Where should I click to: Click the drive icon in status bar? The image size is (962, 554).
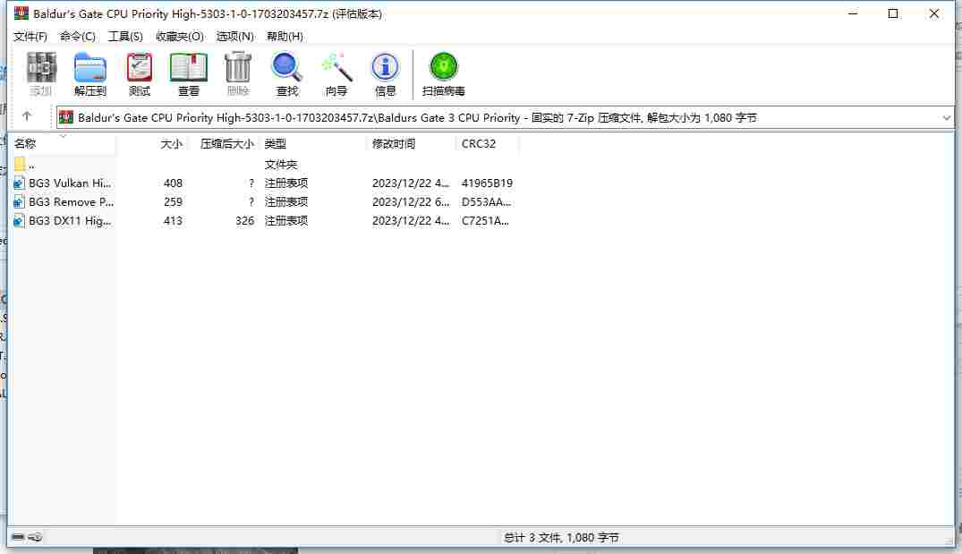[18, 537]
